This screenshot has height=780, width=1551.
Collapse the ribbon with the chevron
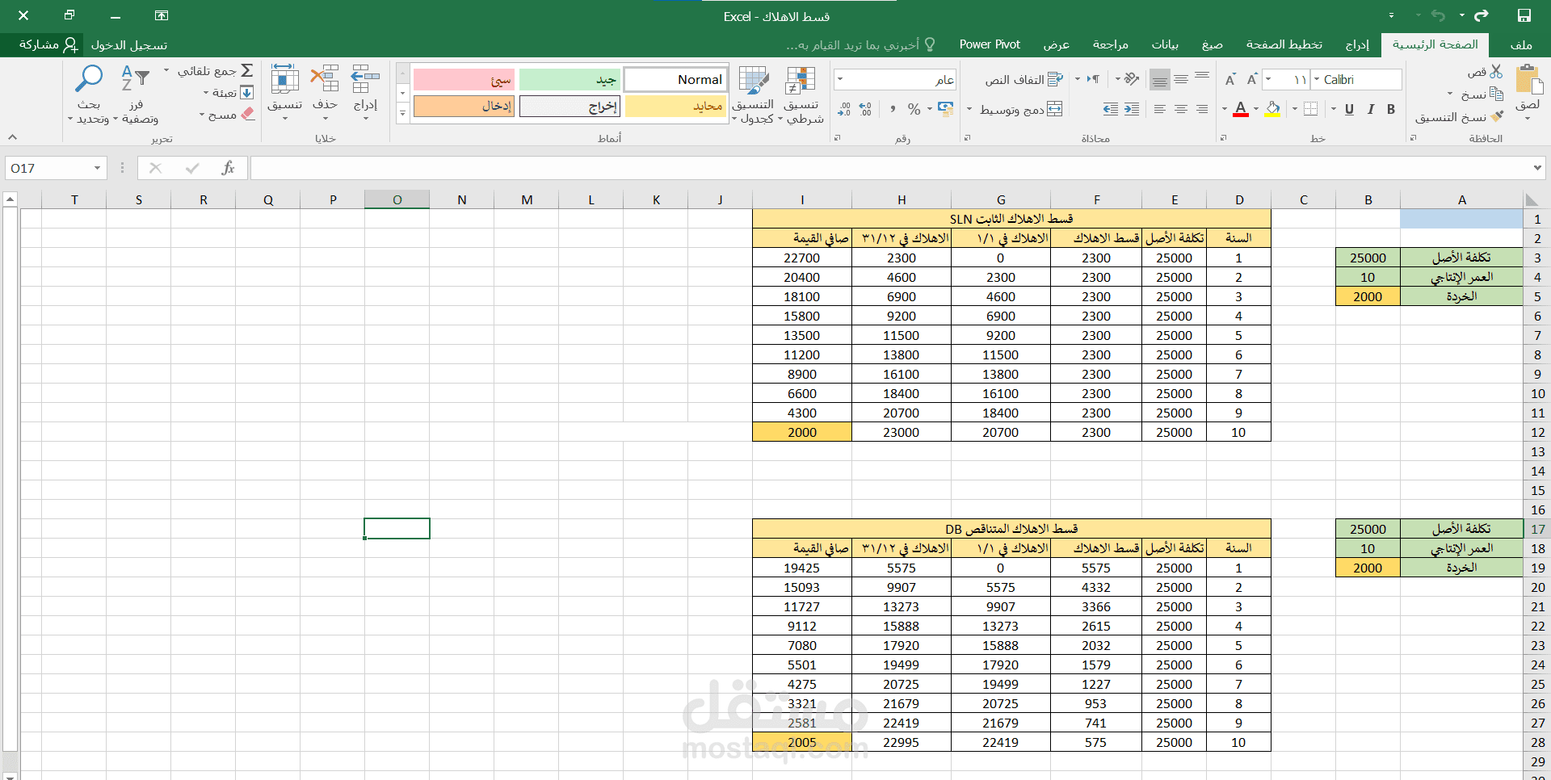point(12,137)
